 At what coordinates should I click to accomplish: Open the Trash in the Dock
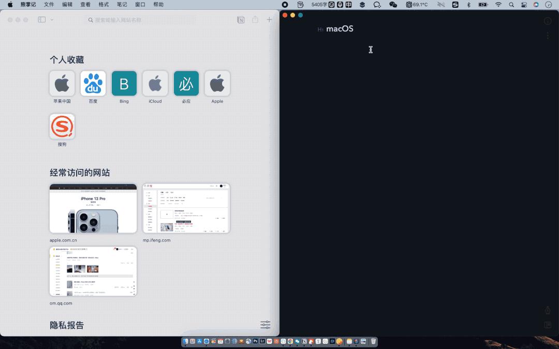click(x=373, y=341)
